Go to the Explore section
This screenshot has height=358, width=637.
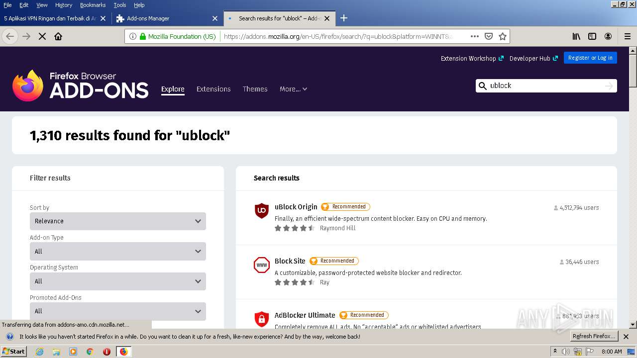173,89
